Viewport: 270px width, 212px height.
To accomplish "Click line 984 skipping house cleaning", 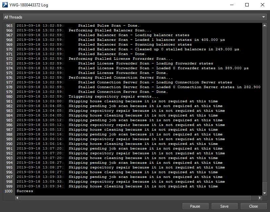I will tap(117, 115).
